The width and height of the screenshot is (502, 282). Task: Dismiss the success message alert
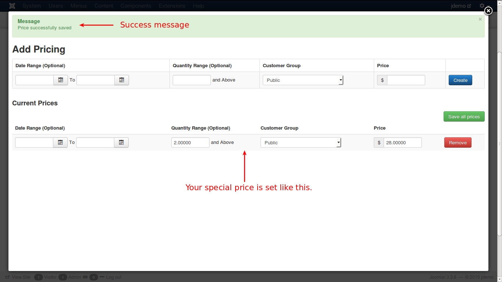[x=480, y=19]
